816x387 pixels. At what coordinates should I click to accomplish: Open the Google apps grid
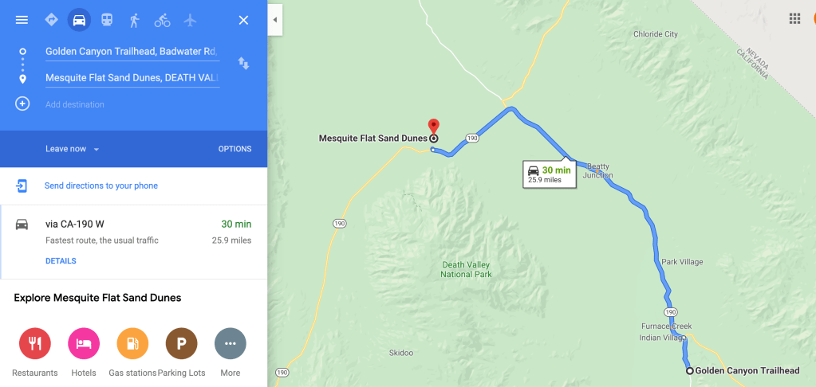(x=794, y=19)
